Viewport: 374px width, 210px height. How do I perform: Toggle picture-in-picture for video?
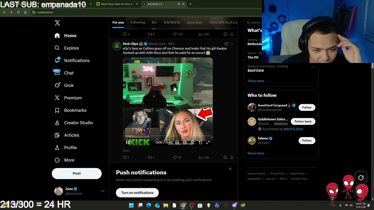point(200,142)
